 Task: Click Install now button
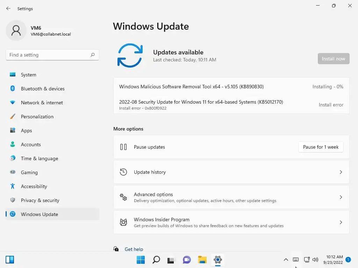(334, 59)
